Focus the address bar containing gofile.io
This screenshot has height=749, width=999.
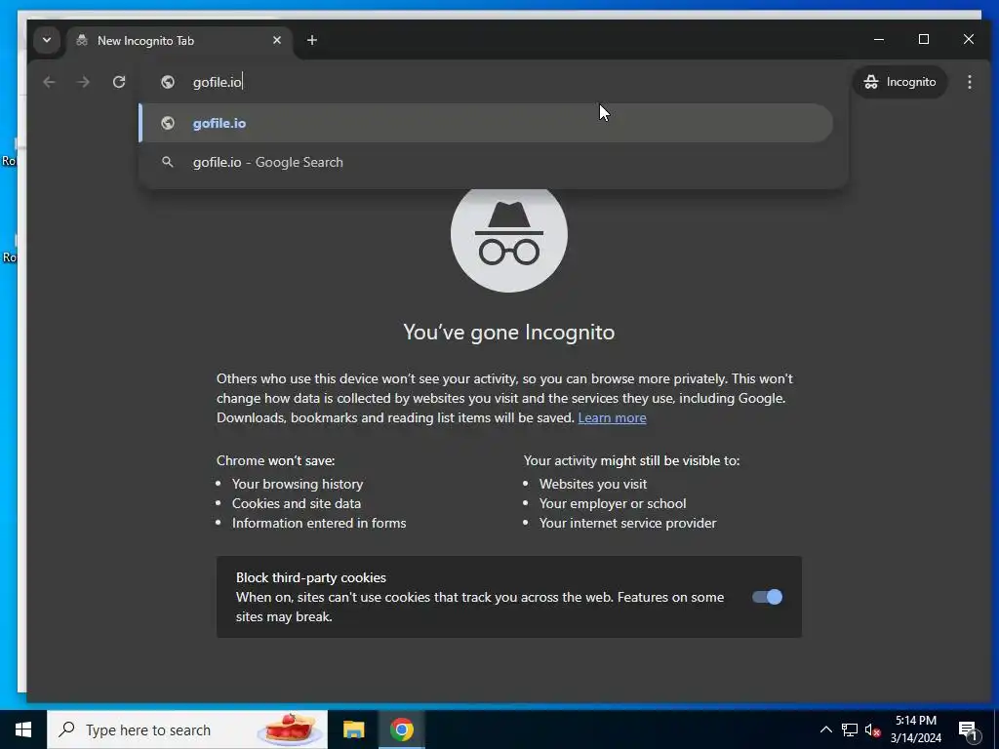coord(494,82)
